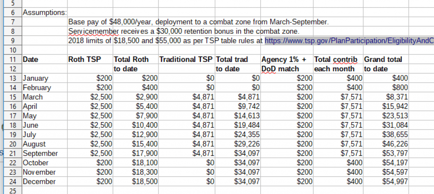Select row header 24
Image resolution: width=434 pixels, height=194 pixels.
point(11,182)
